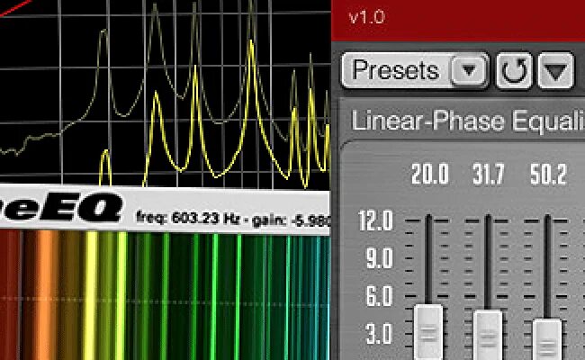
Task: Click the 50.2 frequency band label
Action: coord(548,174)
